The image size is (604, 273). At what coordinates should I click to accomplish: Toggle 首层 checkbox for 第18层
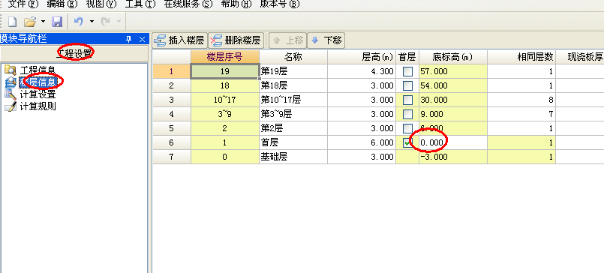(x=407, y=85)
